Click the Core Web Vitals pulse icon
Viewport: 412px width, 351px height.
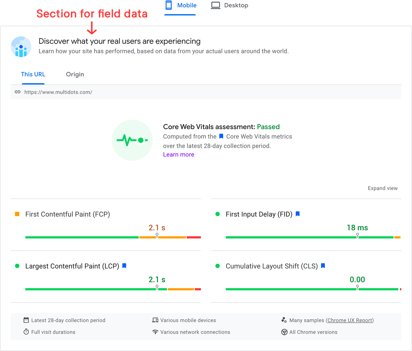coord(132,140)
